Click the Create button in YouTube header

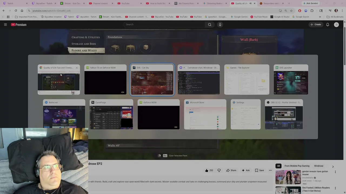[315, 25]
